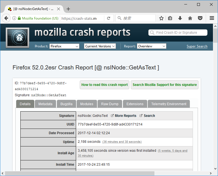Click the Install Time value 2017-10-24 23:49:15
Screen dimensions: 218x176
point(94,165)
